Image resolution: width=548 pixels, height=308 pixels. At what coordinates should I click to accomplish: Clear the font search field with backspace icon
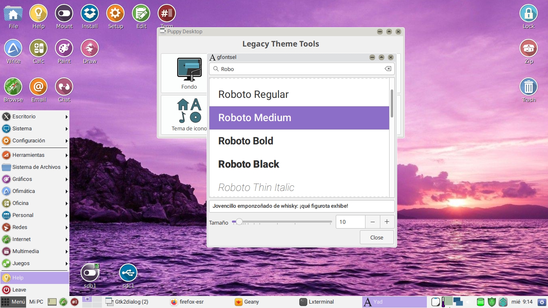click(388, 69)
